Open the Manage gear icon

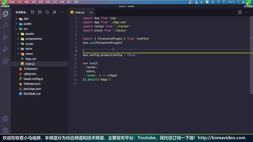[x=5, y=130]
